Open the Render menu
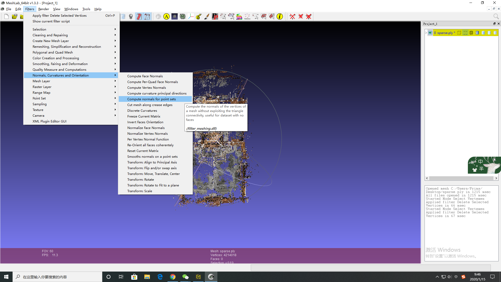The width and height of the screenshot is (501, 282). point(44,9)
